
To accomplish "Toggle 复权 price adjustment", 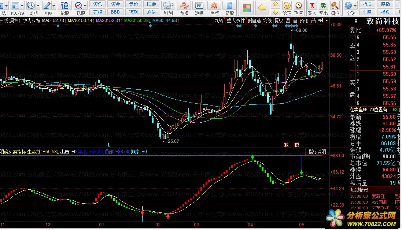I will point(279,21).
